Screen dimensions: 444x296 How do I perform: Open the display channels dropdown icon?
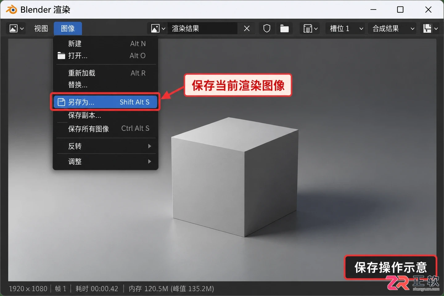430,29
